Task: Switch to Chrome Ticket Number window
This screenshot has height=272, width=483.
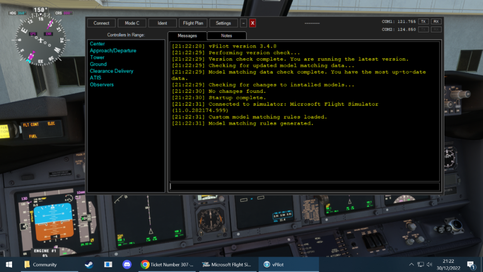Action: [167, 265]
